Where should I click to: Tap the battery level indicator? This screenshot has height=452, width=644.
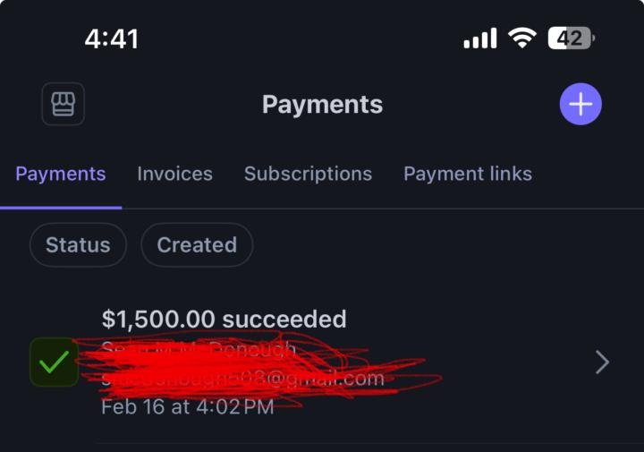coord(571,38)
